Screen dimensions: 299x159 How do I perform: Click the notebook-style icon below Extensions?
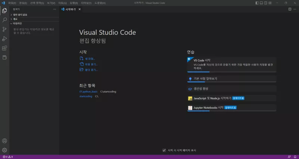(x=4, y=58)
